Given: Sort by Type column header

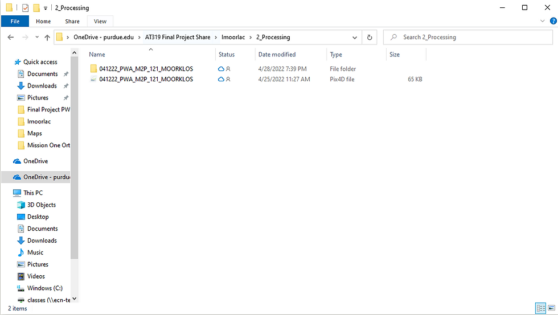Looking at the screenshot, I should [335, 55].
